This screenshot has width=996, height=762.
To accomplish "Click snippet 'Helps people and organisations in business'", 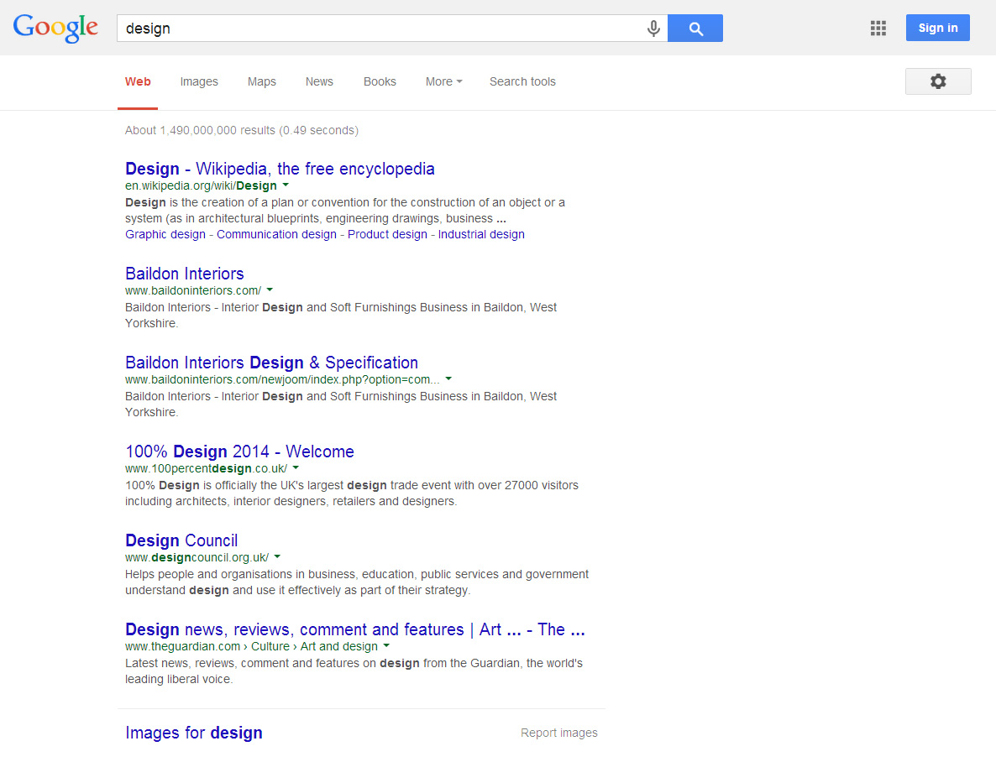I will [x=357, y=582].
